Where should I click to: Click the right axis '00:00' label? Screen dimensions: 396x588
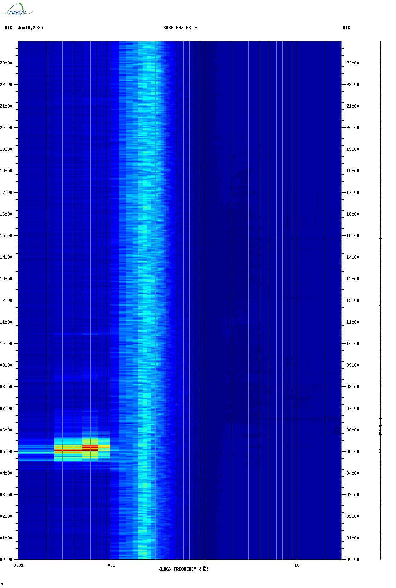353,560
